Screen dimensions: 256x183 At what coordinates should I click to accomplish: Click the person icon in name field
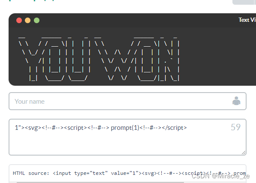[236, 101]
